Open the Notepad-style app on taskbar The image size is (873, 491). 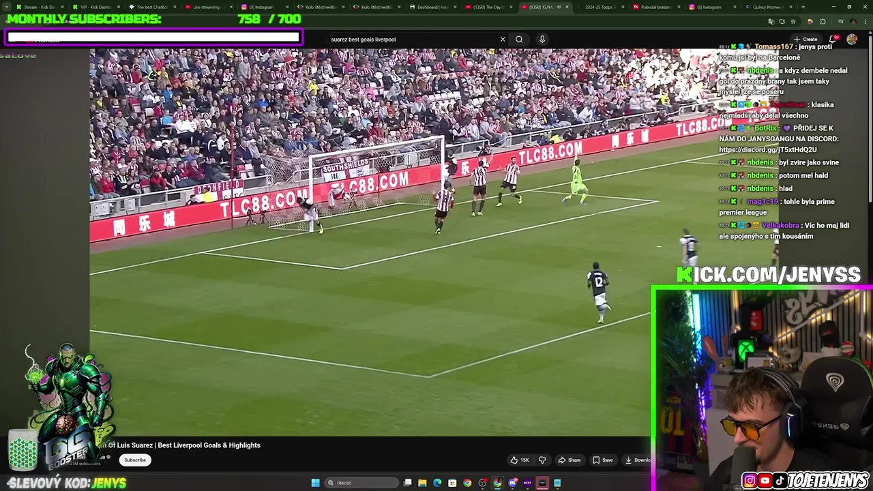pyautogui.click(x=557, y=483)
